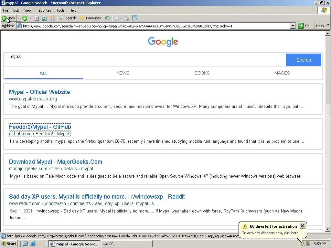Click the Go button beside address bar
Screen dimensions: 331x248
304,26
